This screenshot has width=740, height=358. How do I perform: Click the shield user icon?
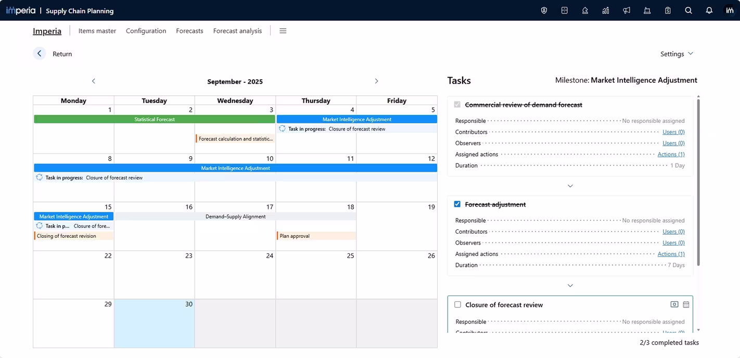click(x=544, y=10)
